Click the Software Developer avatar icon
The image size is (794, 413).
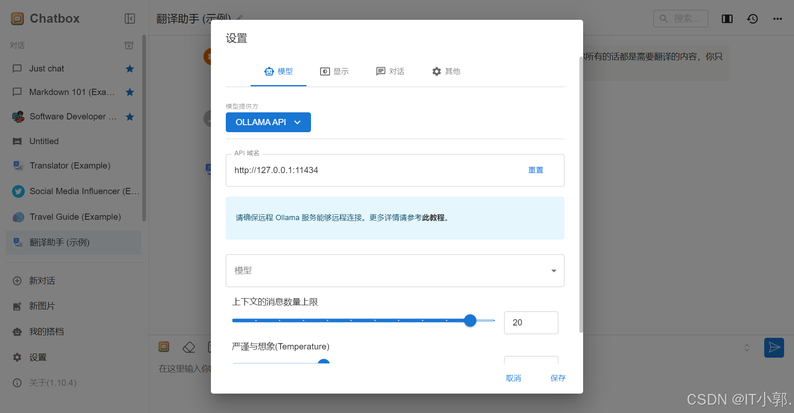click(x=18, y=117)
